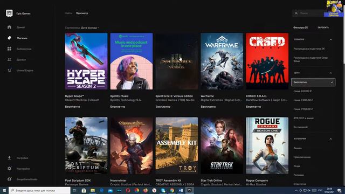Toggle the Бесплатно (Free) price filter
345x194 pixels.
click(x=313, y=82)
